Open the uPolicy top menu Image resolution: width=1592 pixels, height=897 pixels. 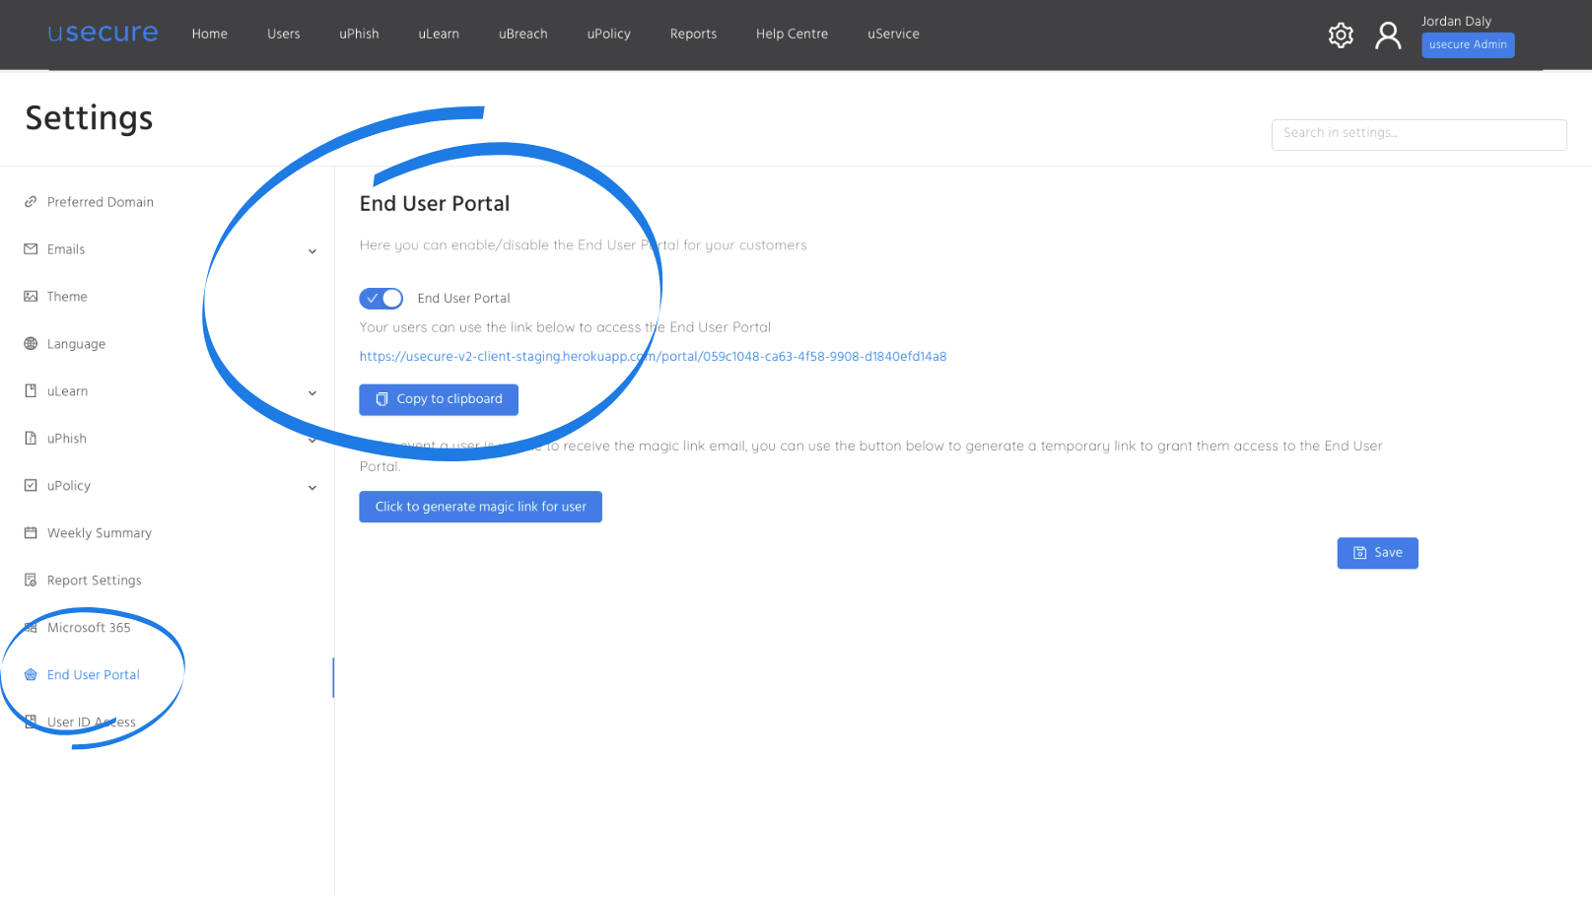(608, 34)
